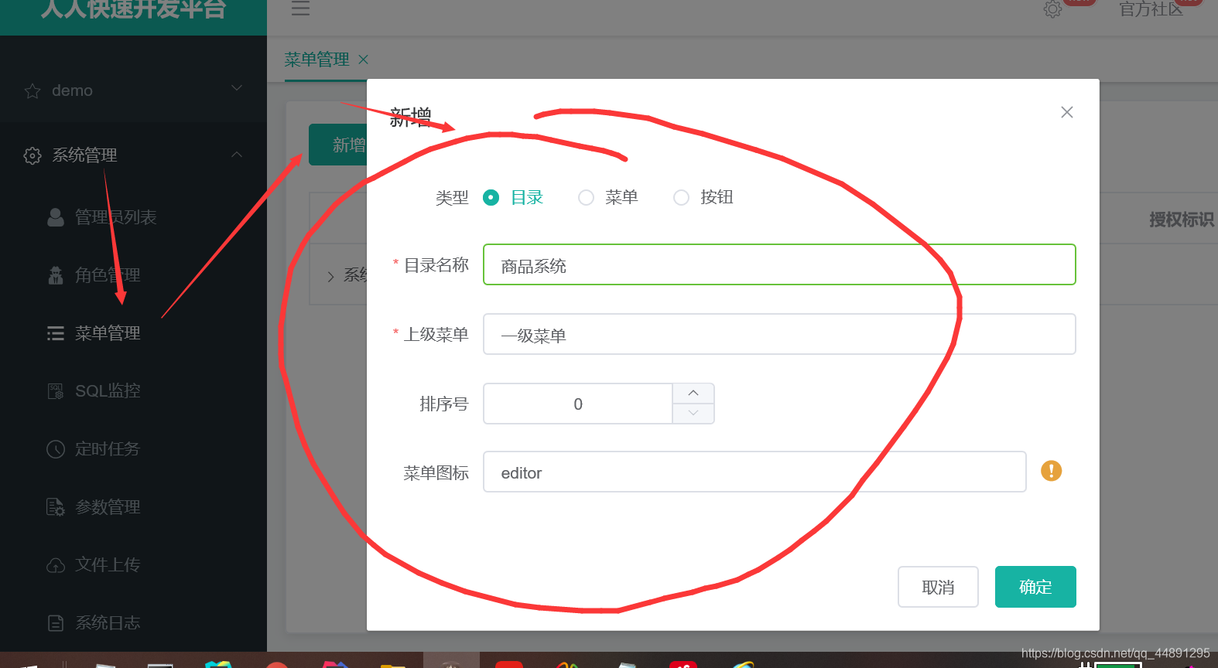The image size is (1218, 668).
Task: Click the 排序号 number input
Action: point(578,404)
